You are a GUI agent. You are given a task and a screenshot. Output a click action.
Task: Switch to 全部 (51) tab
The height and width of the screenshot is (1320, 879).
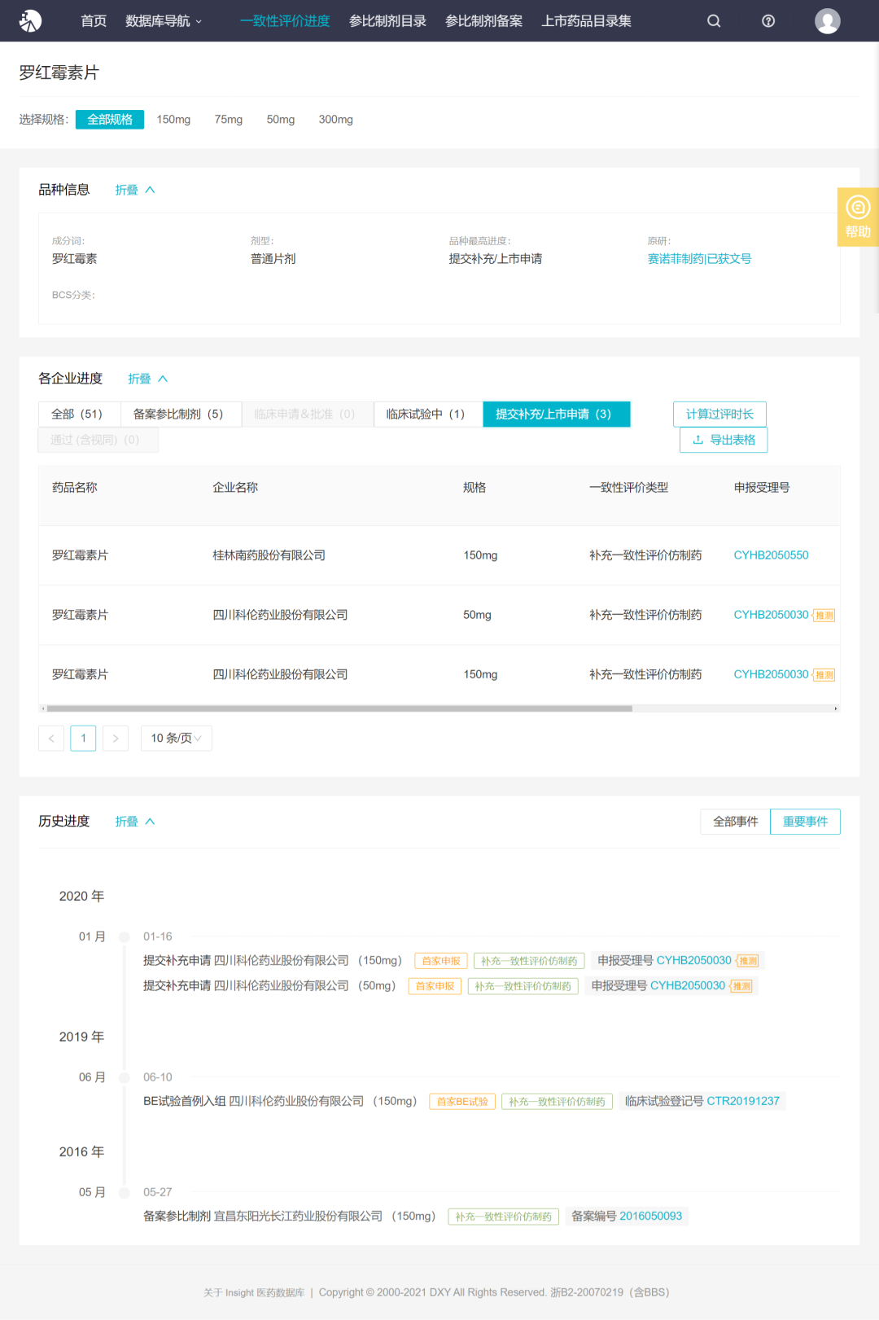click(x=79, y=414)
